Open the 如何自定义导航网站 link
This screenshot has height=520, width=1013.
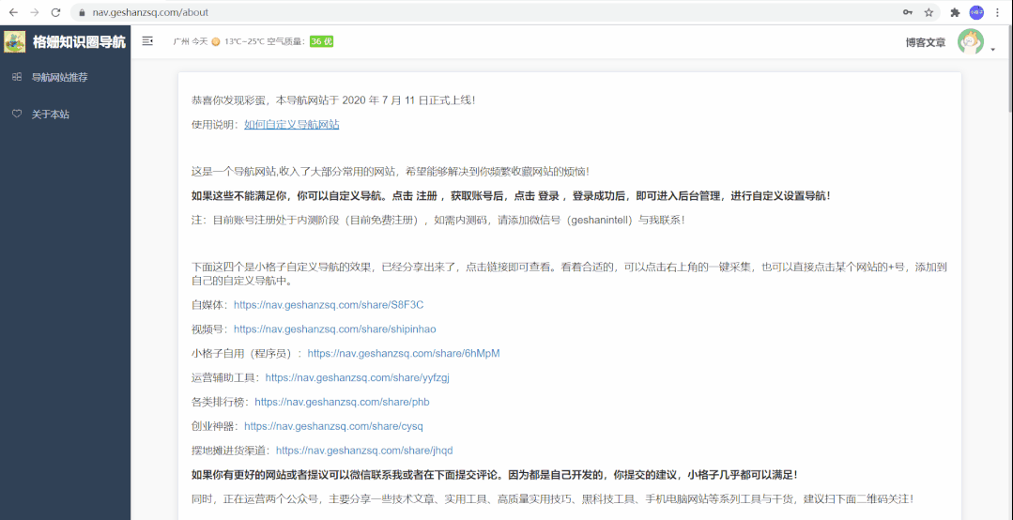pyautogui.click(x=291, y=124)
